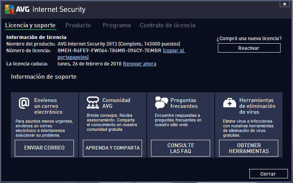The image size is (293, 183).
Task: Click the Cerrar button
Action: [268, 174]
